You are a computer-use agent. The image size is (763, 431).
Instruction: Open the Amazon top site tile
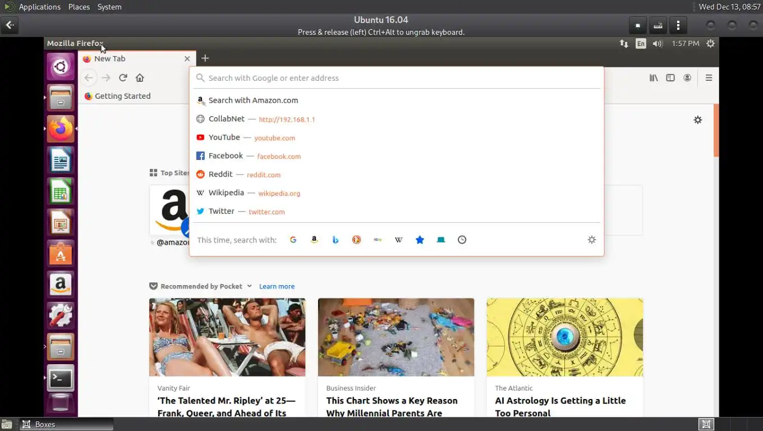pos(169,210)
